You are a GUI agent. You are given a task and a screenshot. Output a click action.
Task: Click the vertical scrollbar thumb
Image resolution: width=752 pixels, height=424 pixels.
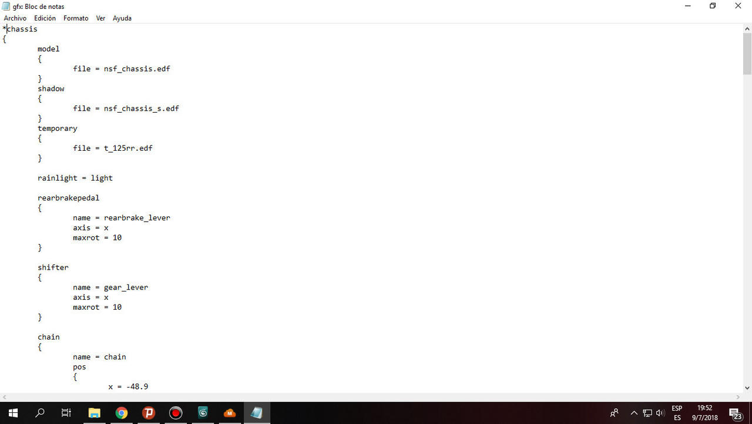pos(747,54)
